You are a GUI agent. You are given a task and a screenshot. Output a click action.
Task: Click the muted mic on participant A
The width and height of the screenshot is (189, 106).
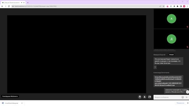coord(187,27)
